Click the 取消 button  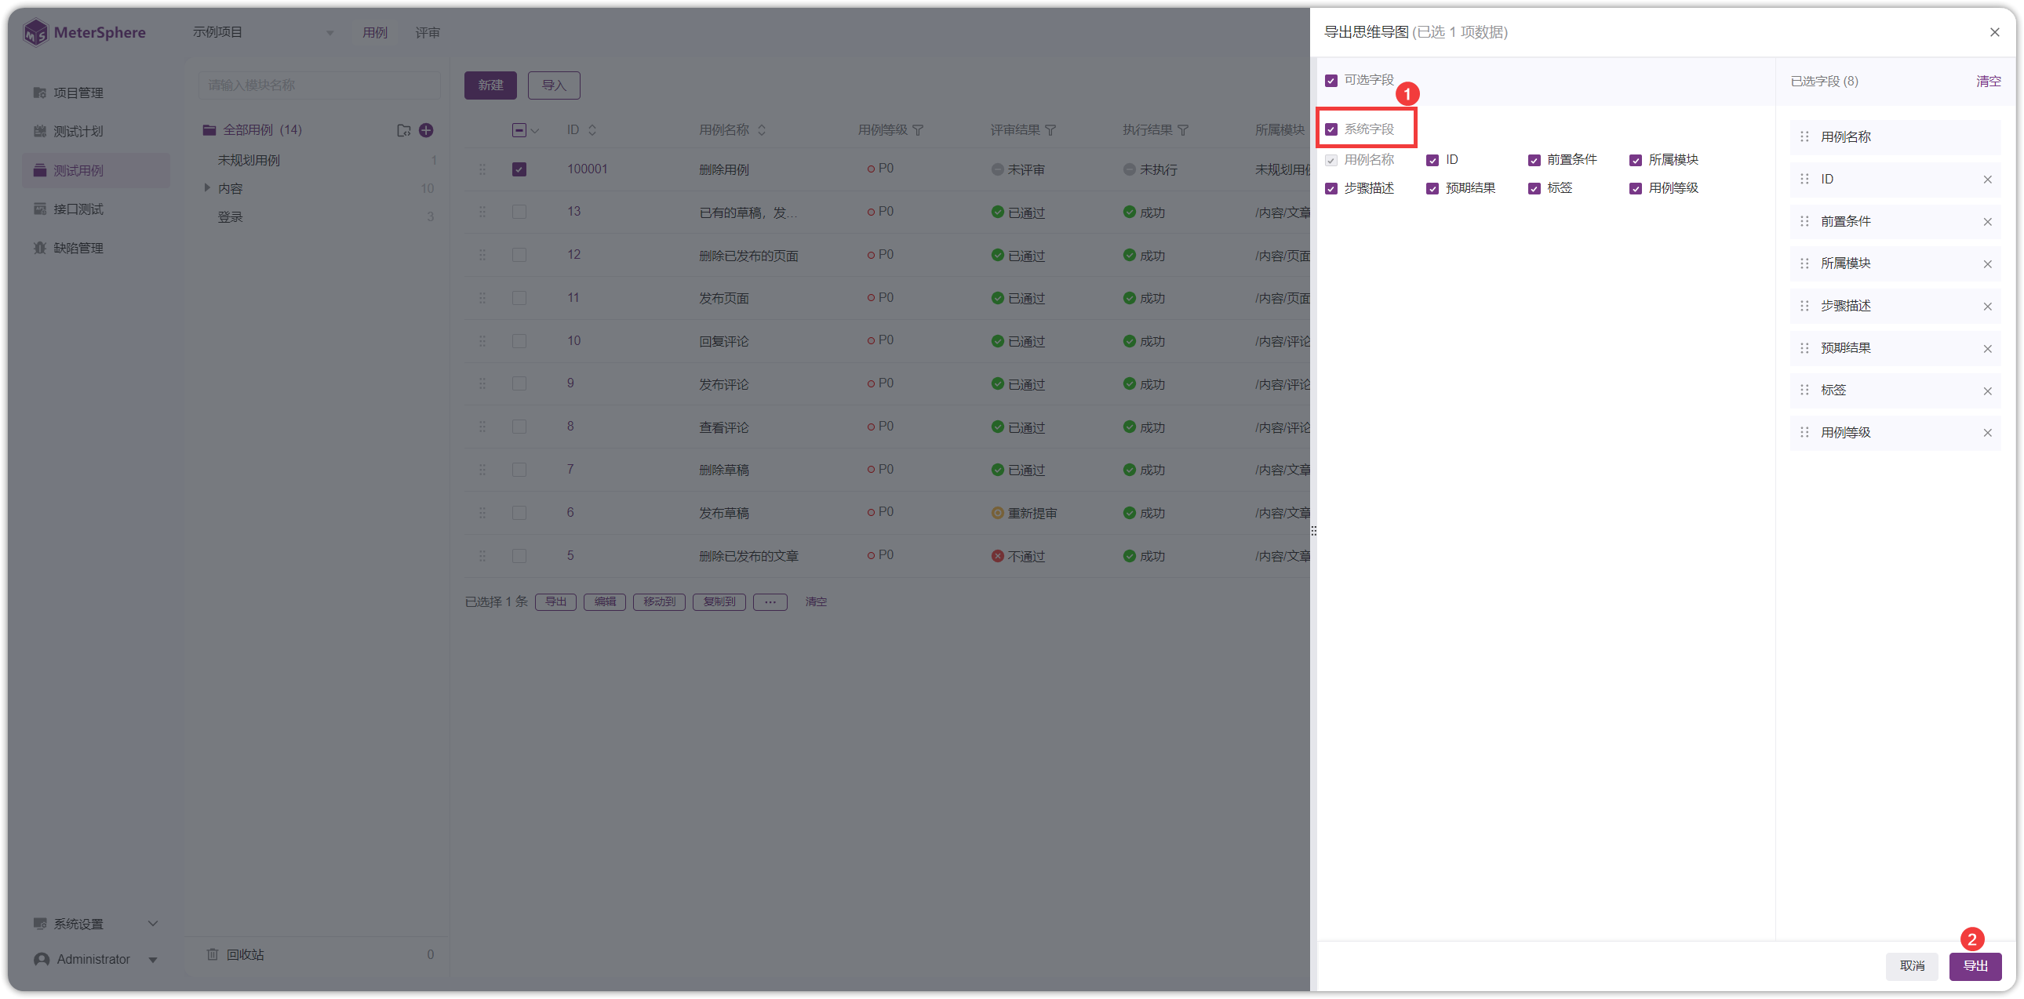1912,965
